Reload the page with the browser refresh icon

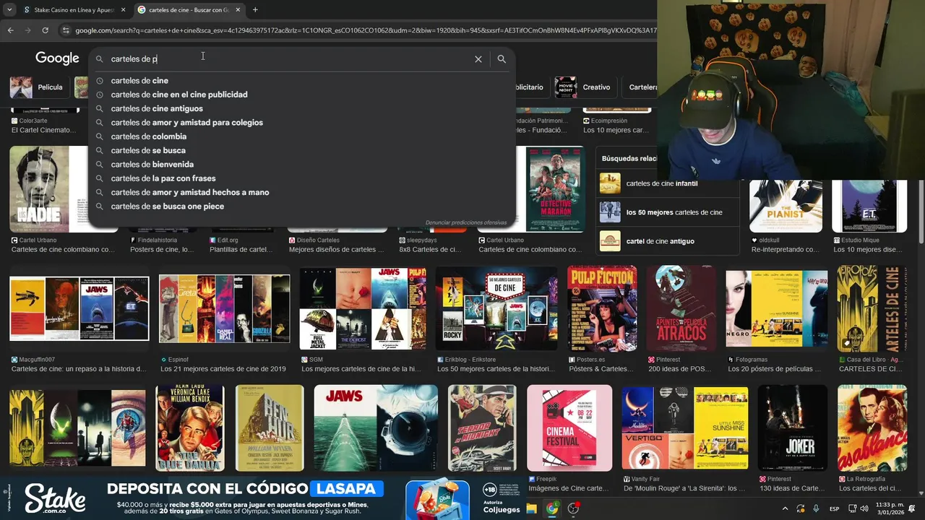pyautogui.click(x=45, y=30)
